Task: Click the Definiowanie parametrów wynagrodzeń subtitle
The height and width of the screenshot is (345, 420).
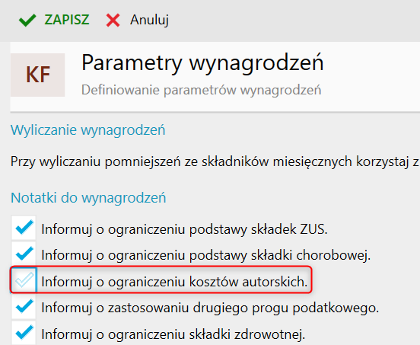Action: point(201,90)
